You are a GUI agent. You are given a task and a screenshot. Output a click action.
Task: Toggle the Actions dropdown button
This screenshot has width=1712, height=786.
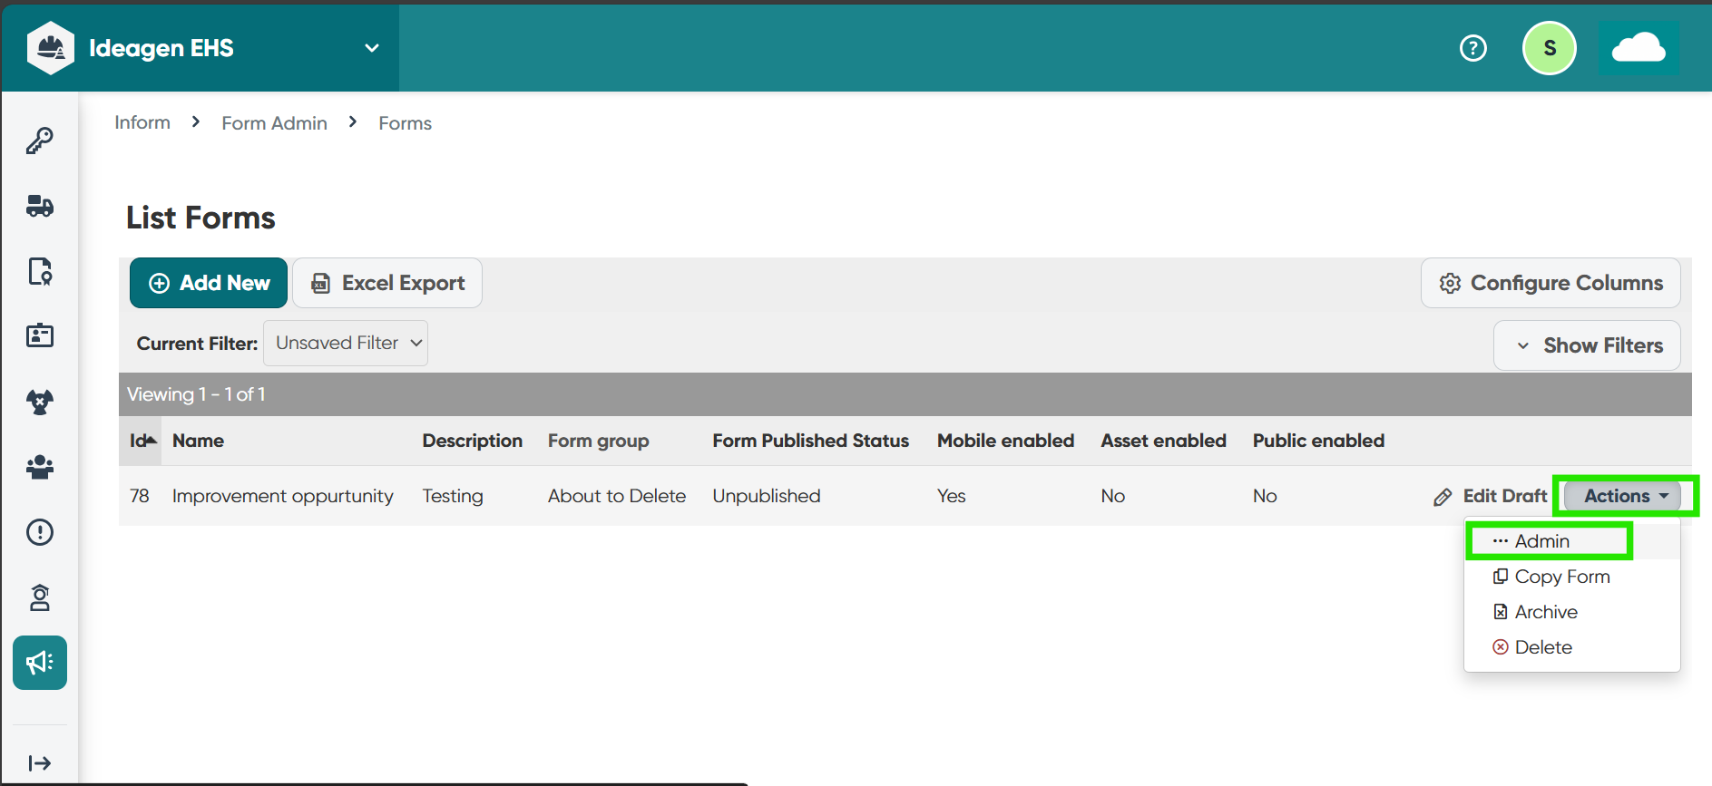1623,496
